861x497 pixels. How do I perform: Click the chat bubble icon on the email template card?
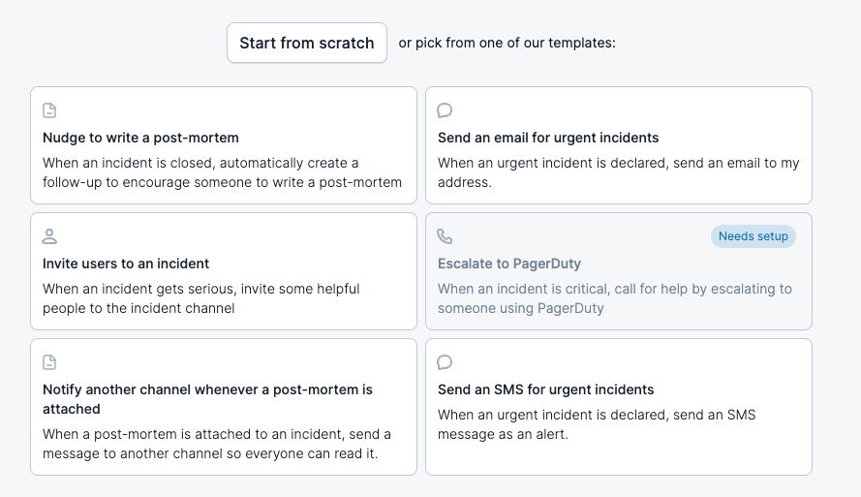pyautogui.click(x=446, y=110)
